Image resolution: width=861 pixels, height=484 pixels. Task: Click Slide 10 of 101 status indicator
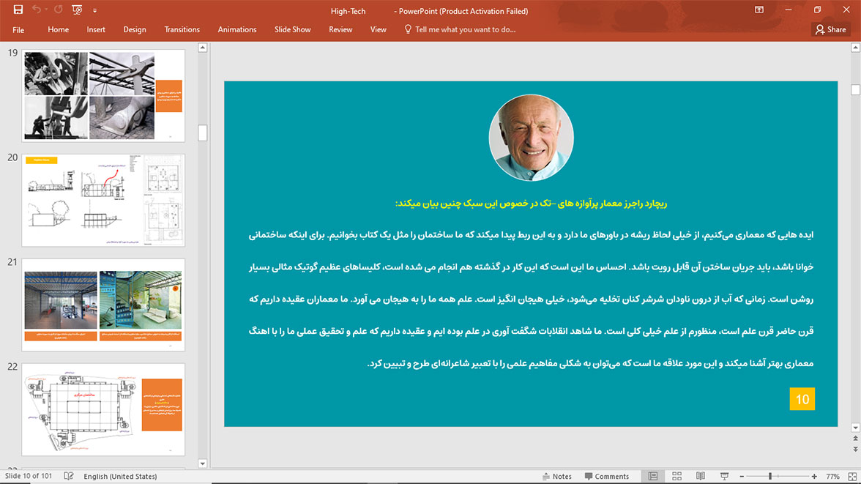29,476
